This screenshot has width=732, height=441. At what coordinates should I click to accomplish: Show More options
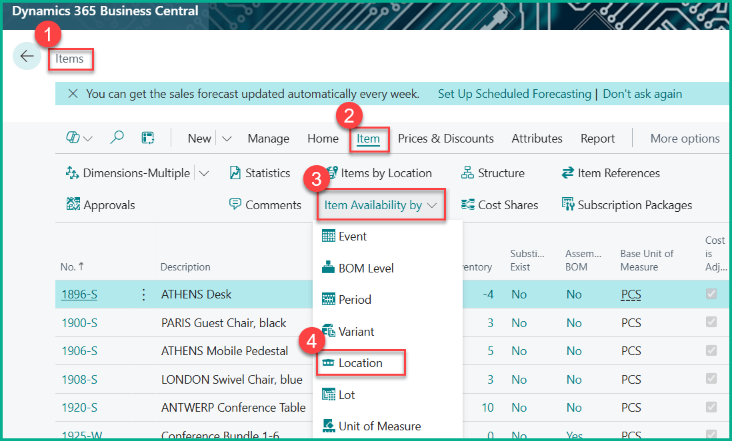[x=685, y=139]
